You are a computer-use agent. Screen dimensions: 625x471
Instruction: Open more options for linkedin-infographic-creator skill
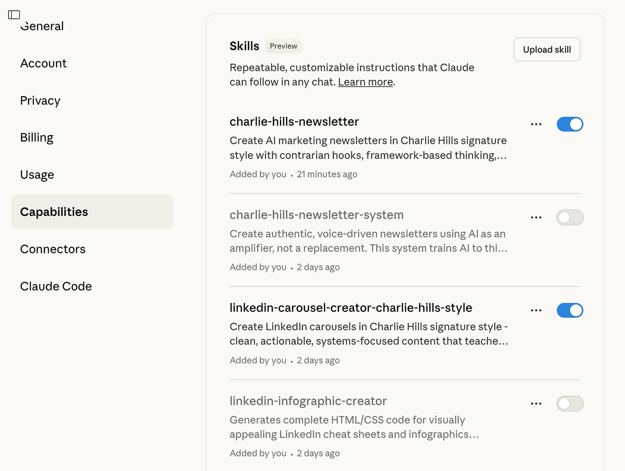tap(536, 404)
